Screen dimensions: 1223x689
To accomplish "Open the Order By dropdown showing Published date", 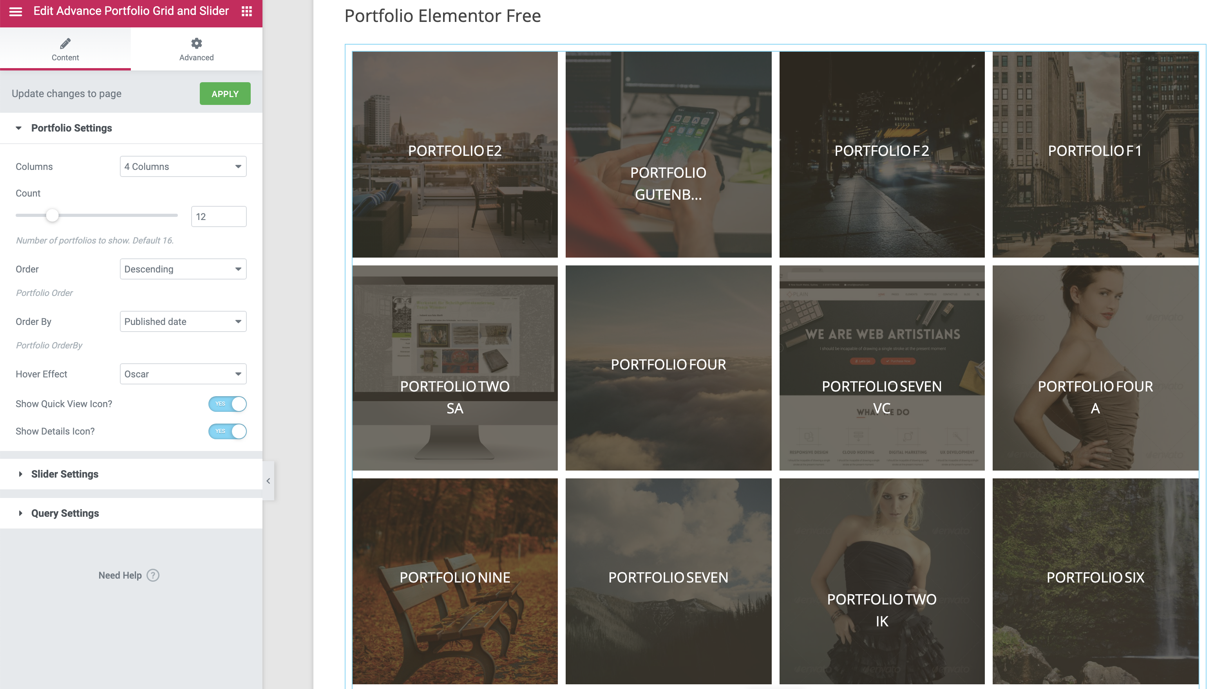I will 183,322.
